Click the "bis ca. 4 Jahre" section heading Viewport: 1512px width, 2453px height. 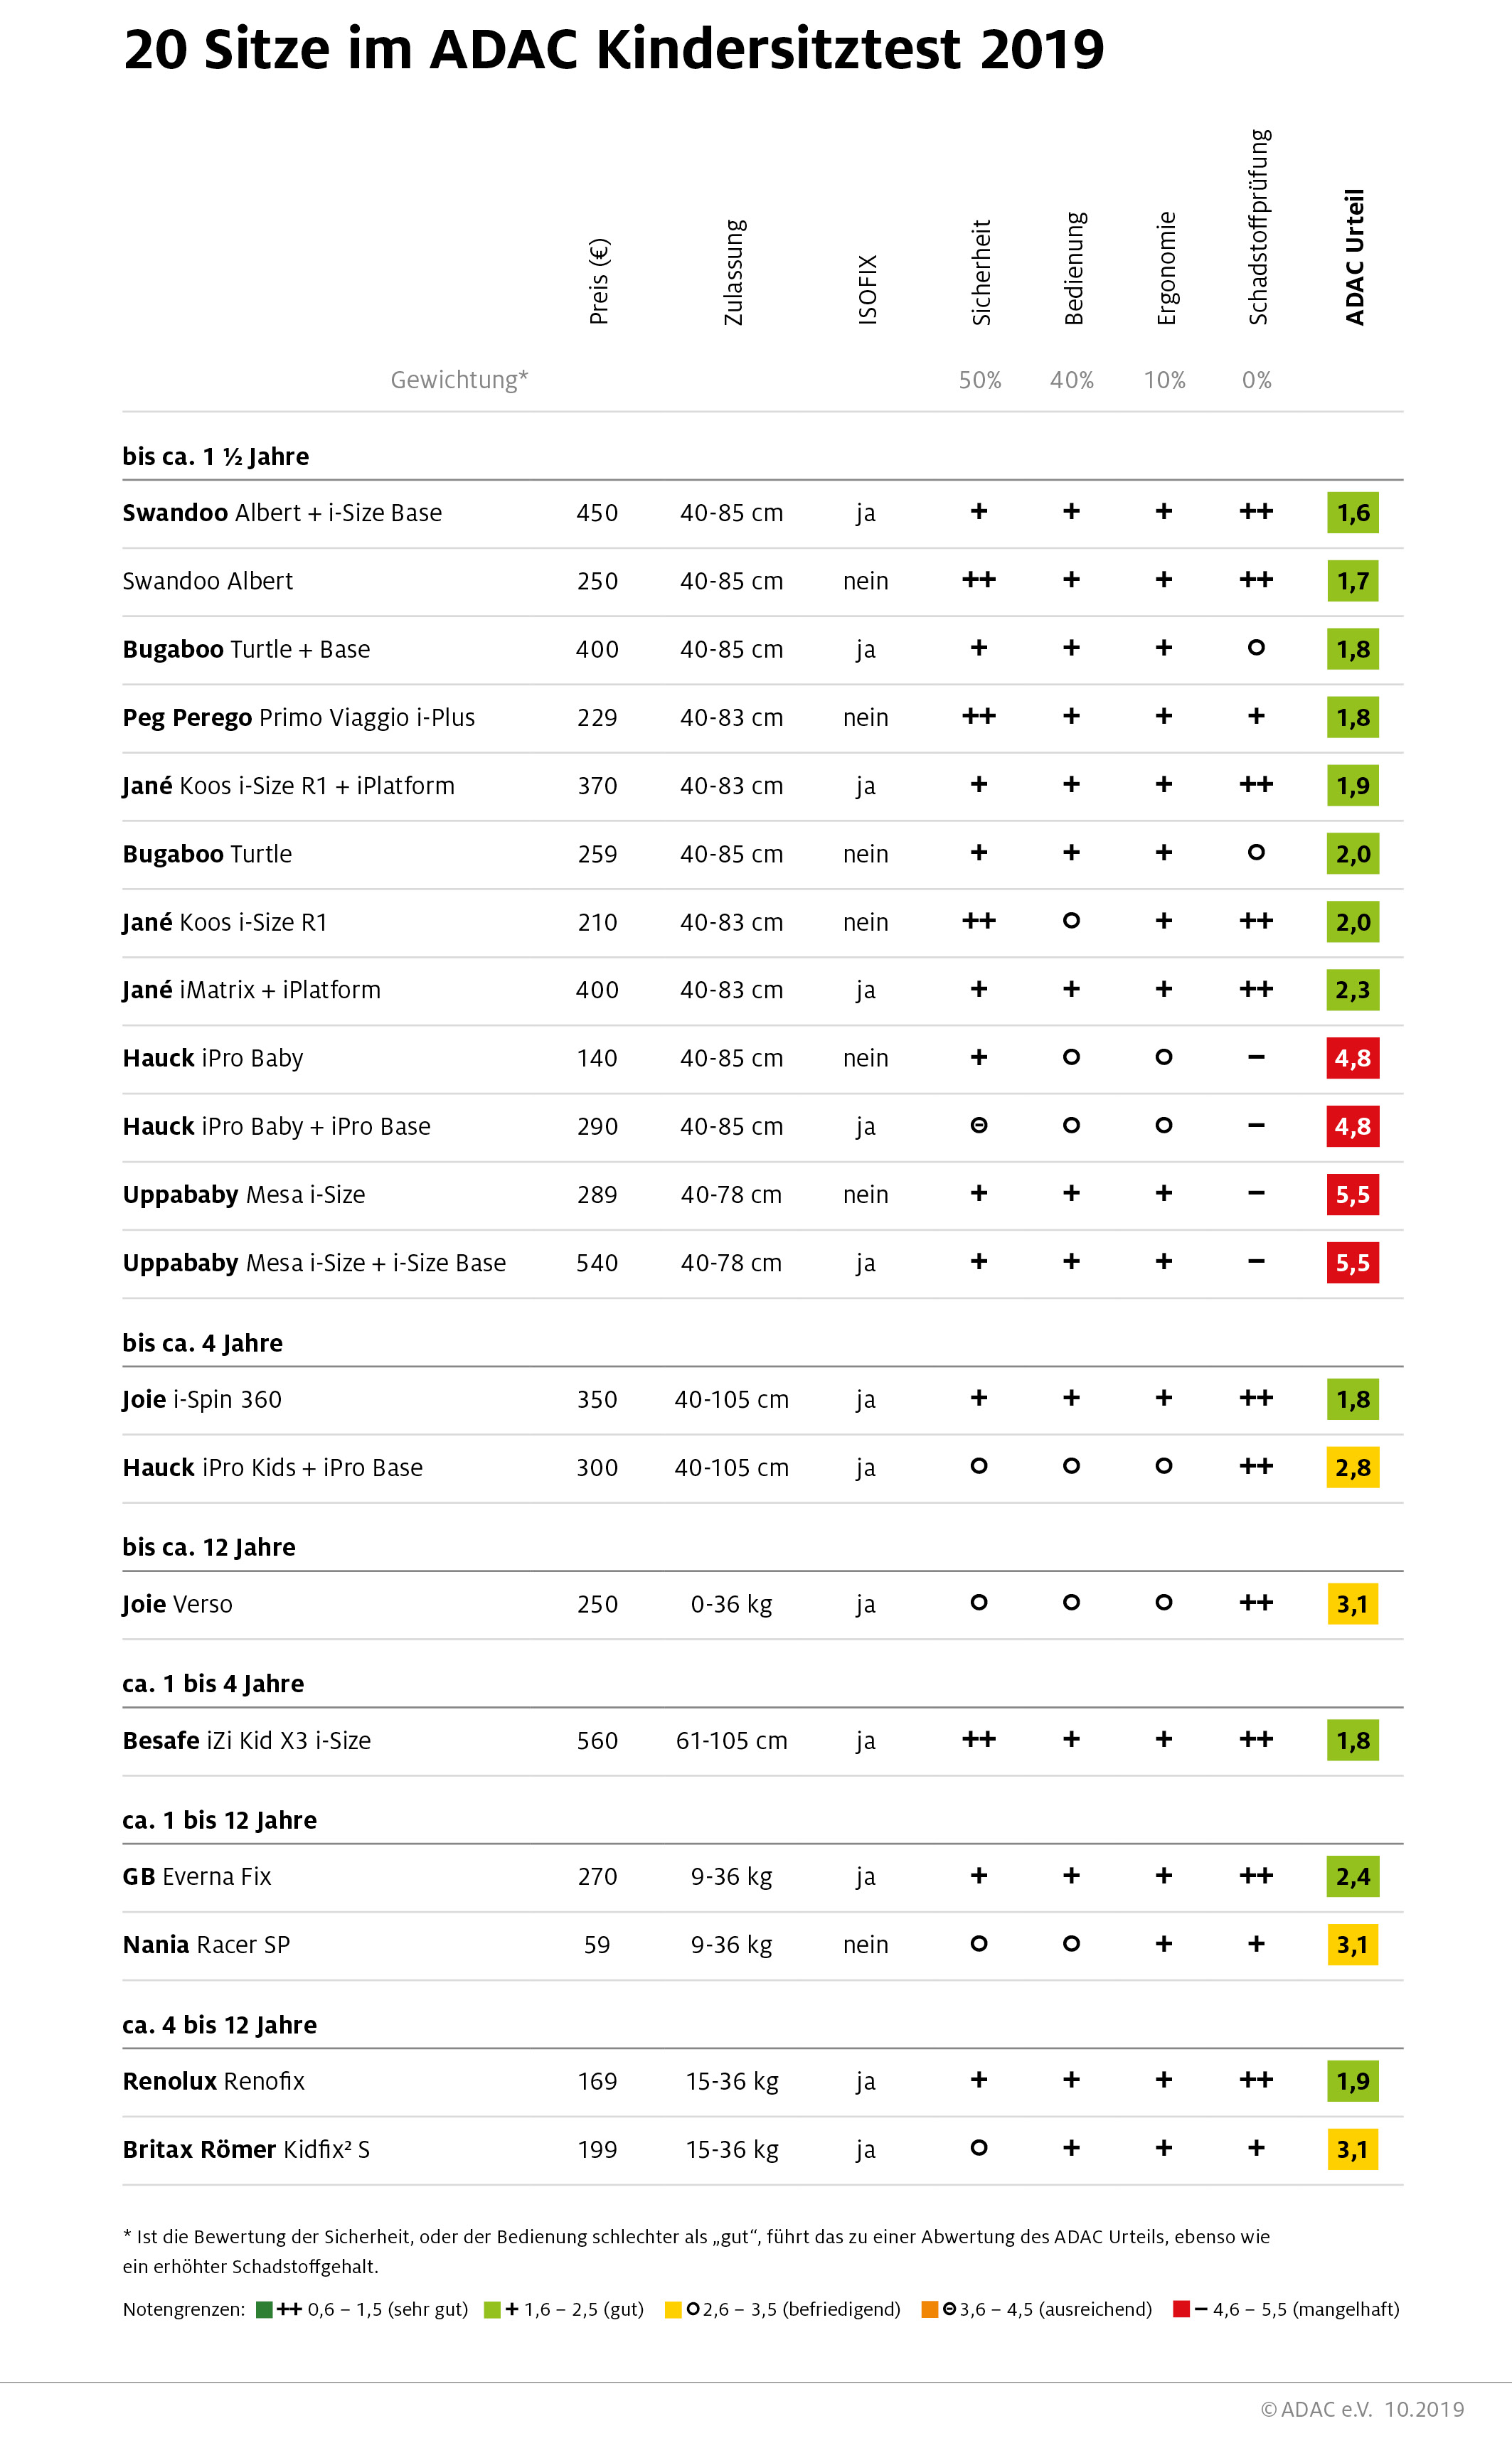(x=202, y=1342)
